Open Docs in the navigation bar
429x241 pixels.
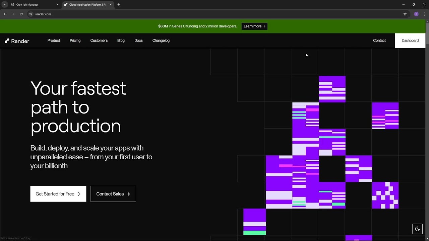(138, 41)
